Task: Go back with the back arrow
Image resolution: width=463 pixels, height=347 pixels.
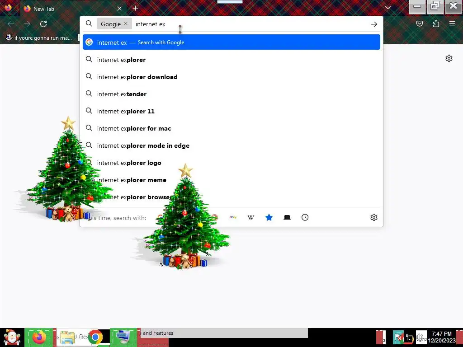Action: coord(11,23)
